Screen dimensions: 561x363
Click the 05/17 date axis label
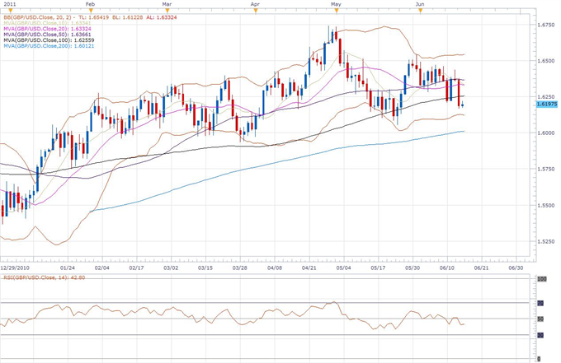378,268
